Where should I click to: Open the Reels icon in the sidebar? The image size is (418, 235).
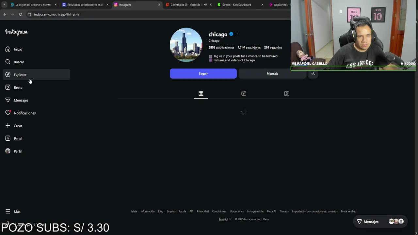click(x=8, y=87)
